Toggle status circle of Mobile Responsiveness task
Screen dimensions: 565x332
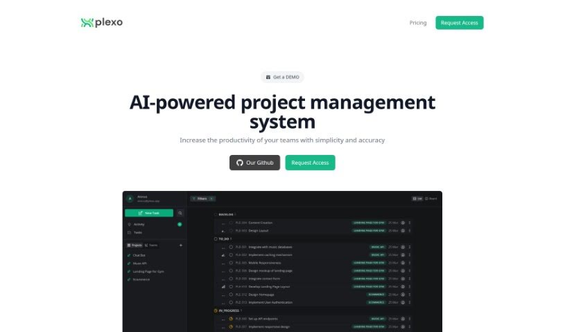(x=231, y=263)
